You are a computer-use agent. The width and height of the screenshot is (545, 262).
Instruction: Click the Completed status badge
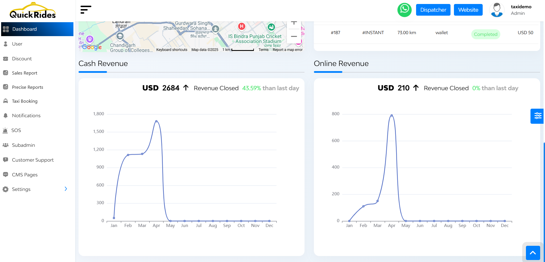486,34
